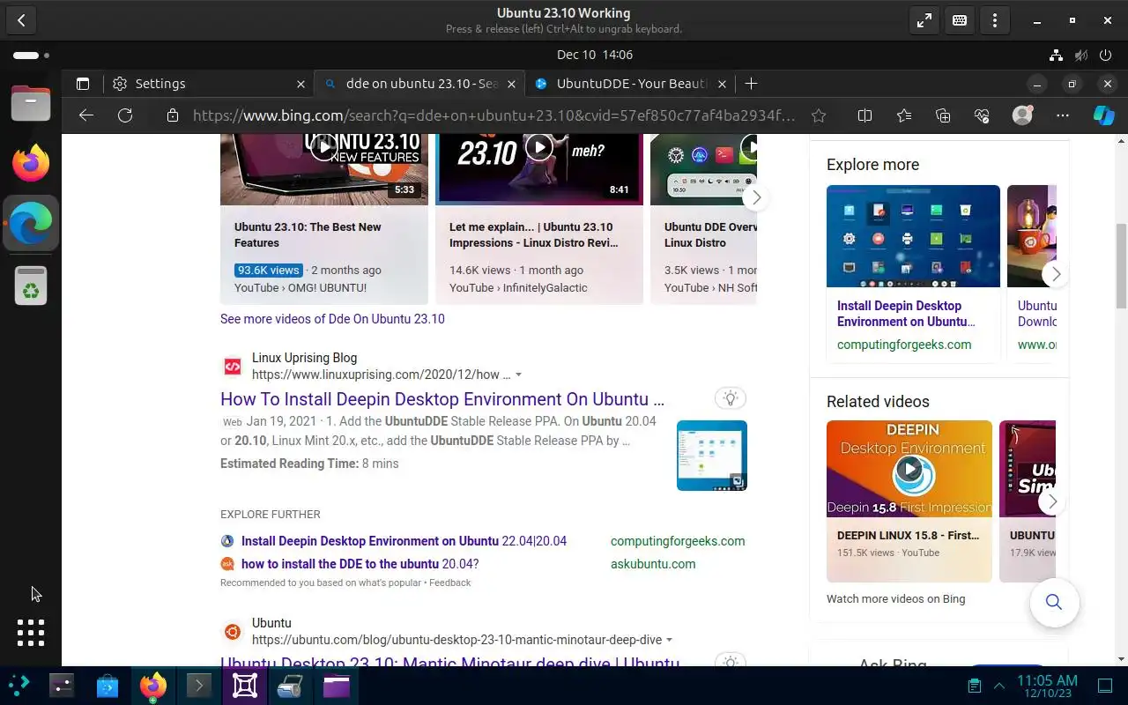Open the power menu icon
The height and width of the screenshot is (705, 1128).
(x=1106, y=55)
